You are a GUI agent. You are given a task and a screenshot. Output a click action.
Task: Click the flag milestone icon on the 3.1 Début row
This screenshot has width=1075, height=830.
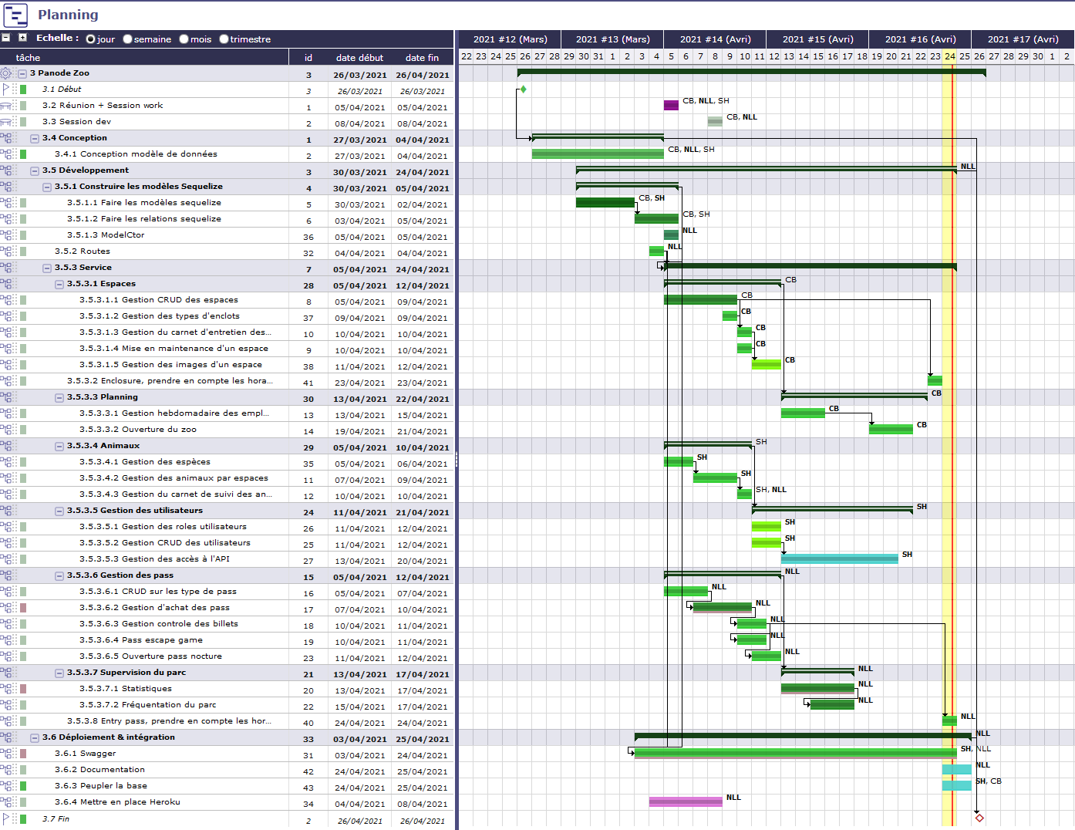coord(6,89)
